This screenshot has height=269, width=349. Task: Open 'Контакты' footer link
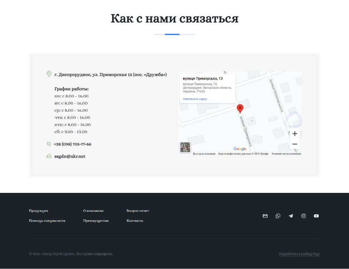135,221
